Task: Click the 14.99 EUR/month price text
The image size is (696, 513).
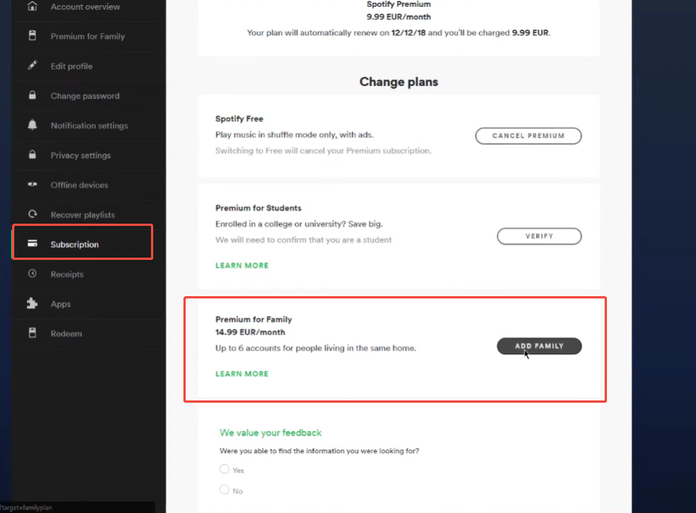Action: click(x=251, y=332)
